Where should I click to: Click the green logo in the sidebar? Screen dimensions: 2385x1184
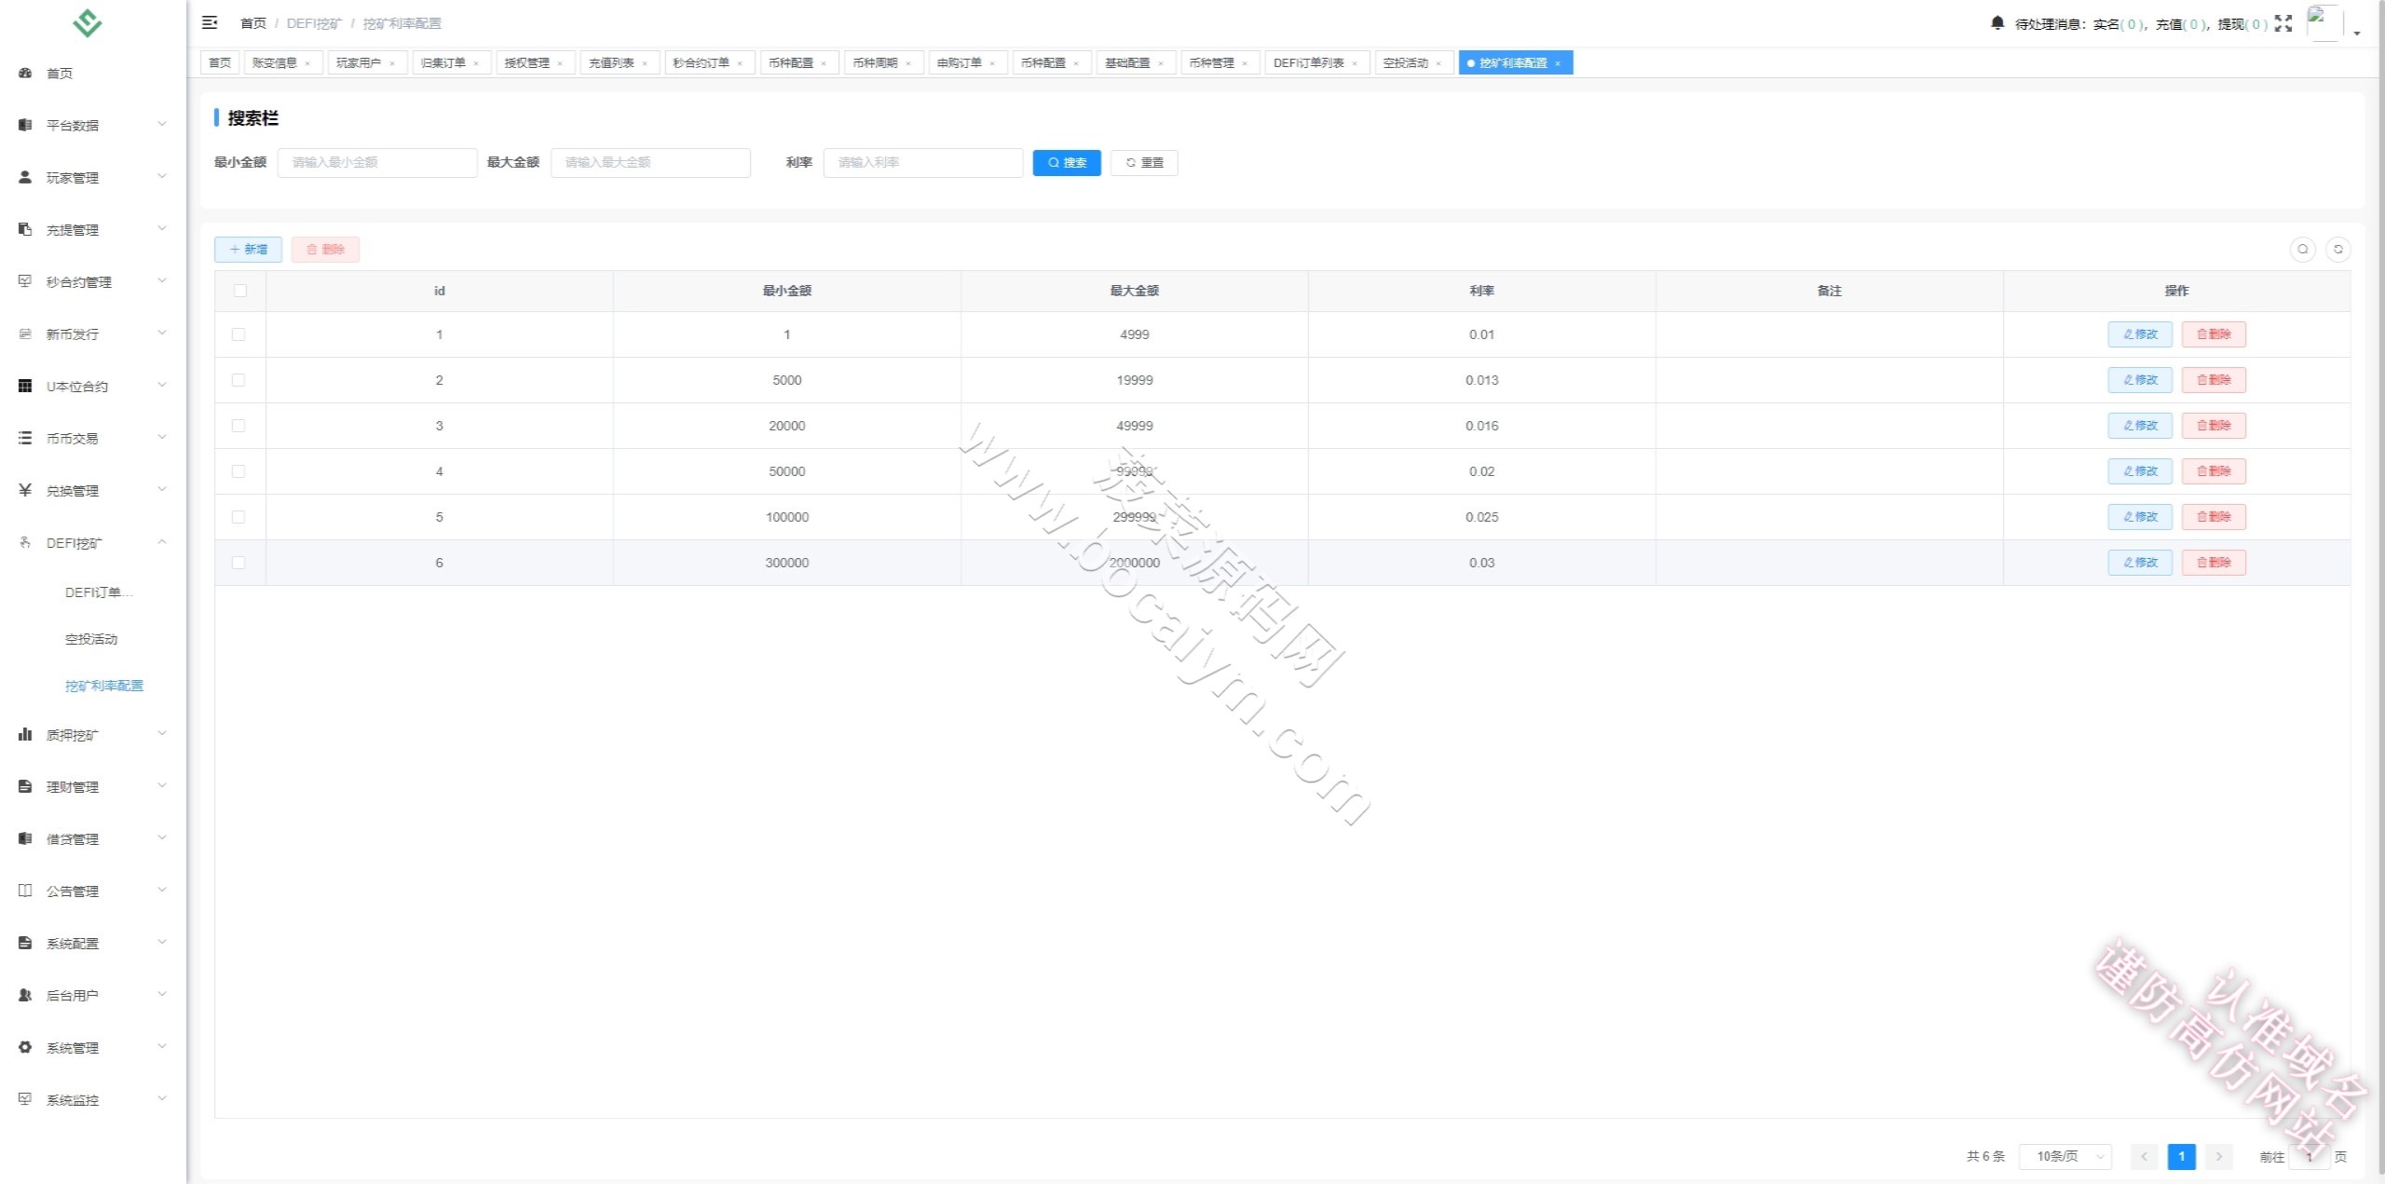pos(88,22)
